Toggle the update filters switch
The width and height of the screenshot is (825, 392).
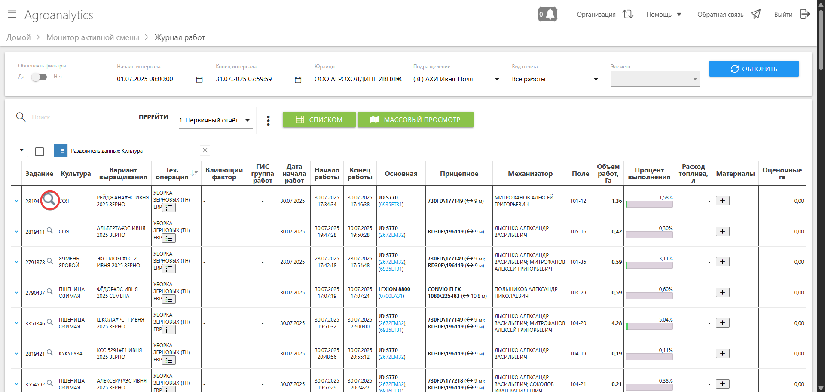pyautogui.click(x=39, y=77)
